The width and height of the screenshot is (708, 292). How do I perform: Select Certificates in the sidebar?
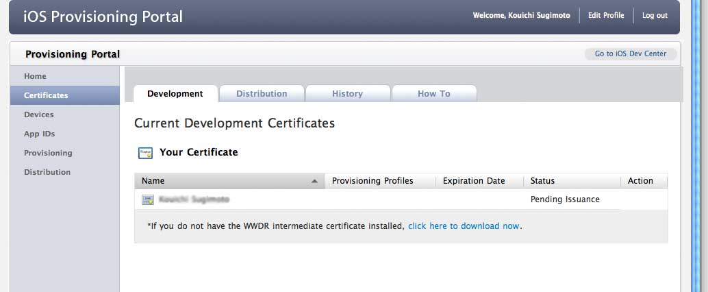coord(46,95)
